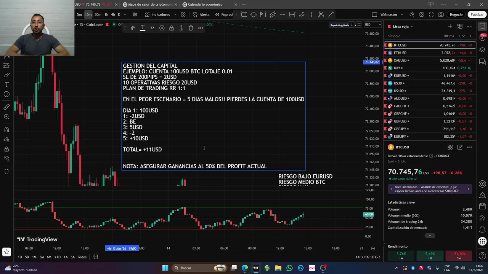Open favorites star at bottom-left
This screenshot has height=274, width=488.
pyautogui.click(x=6, y=252)
